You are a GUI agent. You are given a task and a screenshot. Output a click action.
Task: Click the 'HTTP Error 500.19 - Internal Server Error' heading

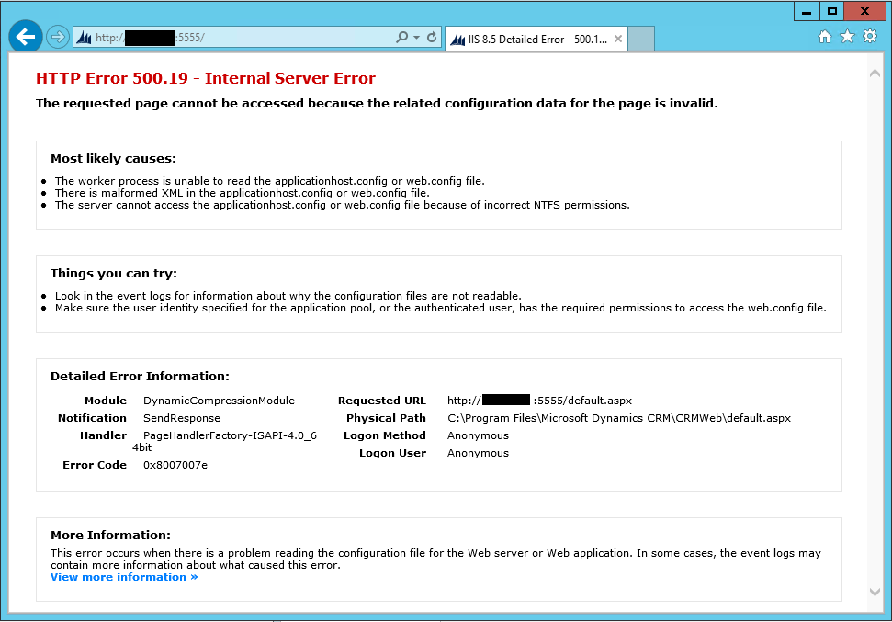(206, 78)
